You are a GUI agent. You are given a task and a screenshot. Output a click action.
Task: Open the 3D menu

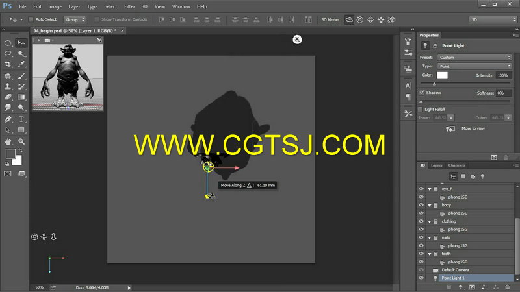coord(144,6)
